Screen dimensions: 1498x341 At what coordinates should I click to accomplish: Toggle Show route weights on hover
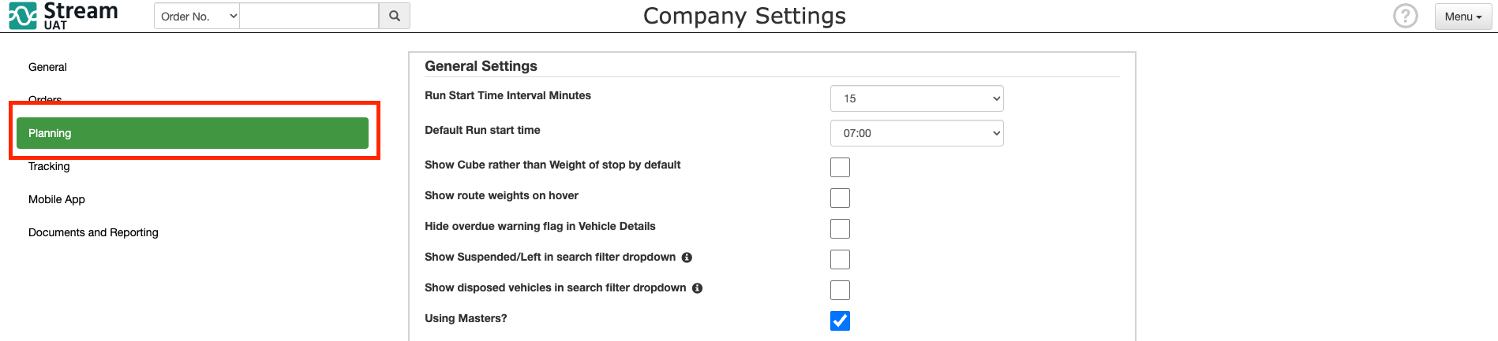tap(840, 198)
